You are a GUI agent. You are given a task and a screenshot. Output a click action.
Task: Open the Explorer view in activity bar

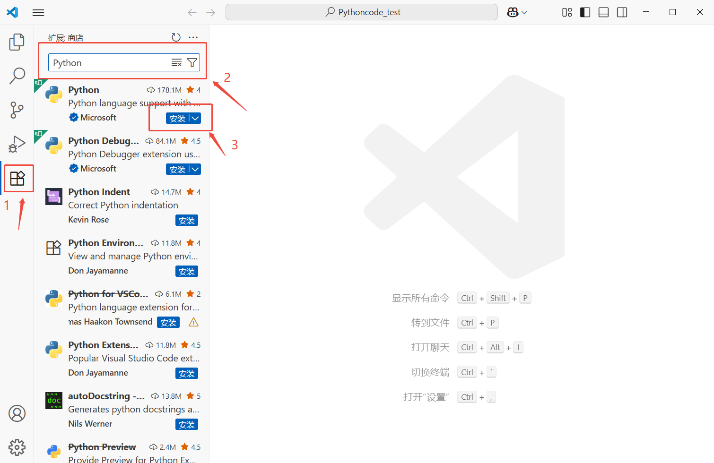click(x=17, y=42)
